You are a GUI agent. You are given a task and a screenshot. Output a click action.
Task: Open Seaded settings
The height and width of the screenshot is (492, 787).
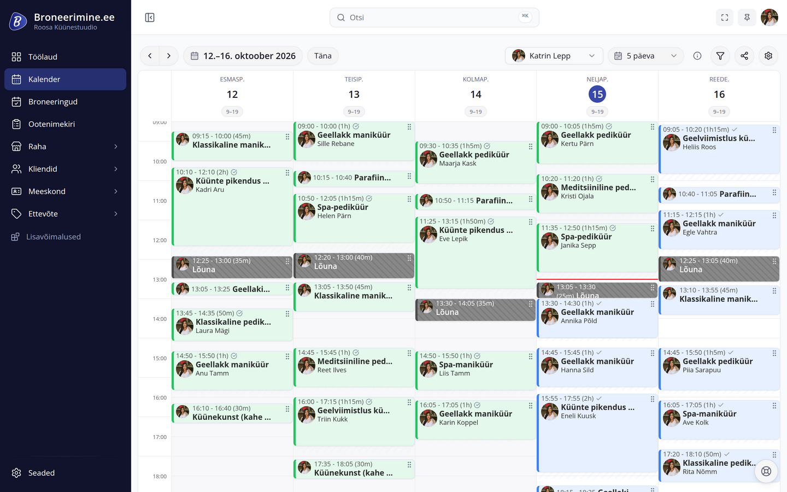[x=66, y=473]
